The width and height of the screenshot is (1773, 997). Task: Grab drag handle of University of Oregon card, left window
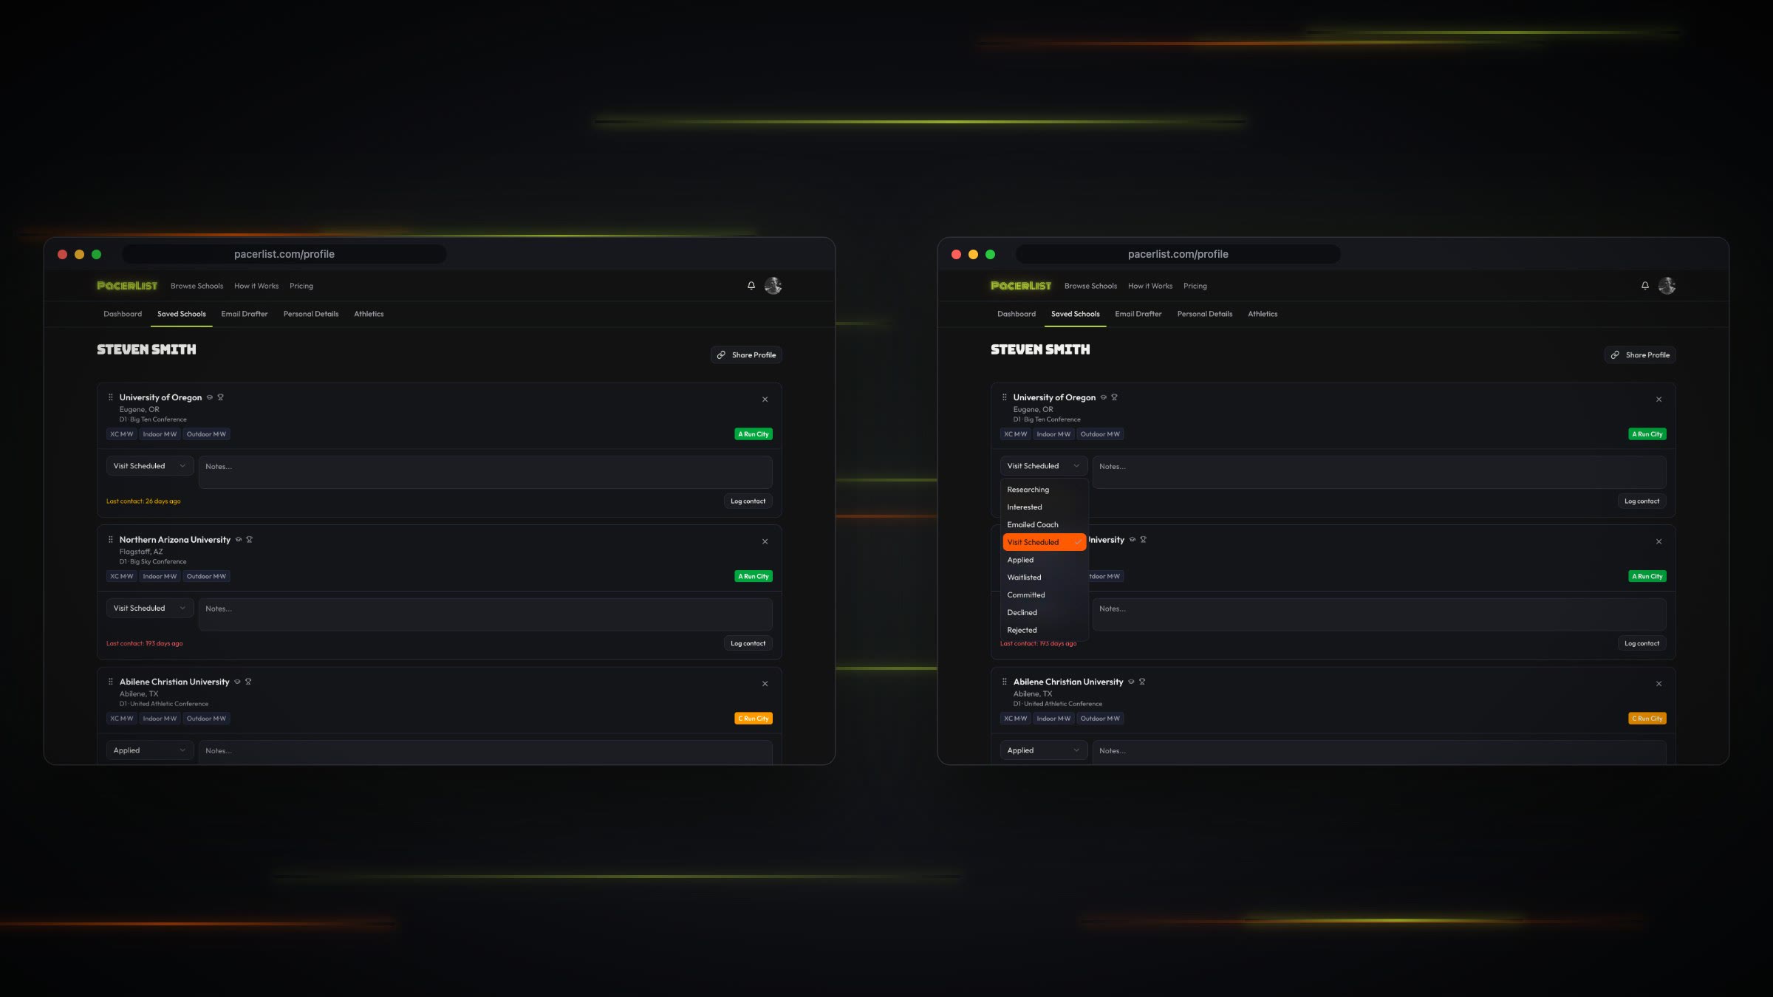point(111,397)
